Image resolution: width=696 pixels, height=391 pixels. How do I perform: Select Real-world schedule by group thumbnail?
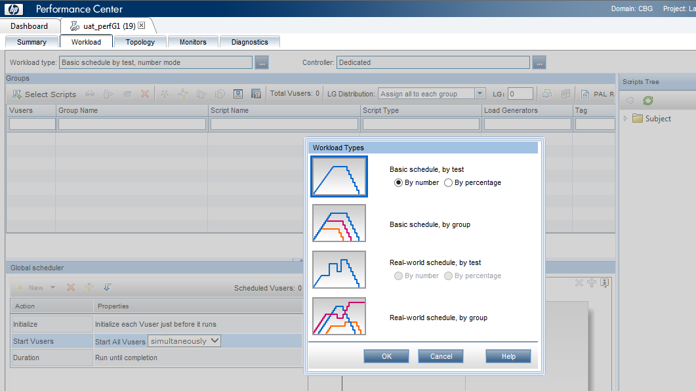[x=339, y=316]
